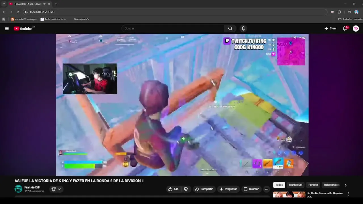Start voice search with the microphone

(x=243, y=28)
